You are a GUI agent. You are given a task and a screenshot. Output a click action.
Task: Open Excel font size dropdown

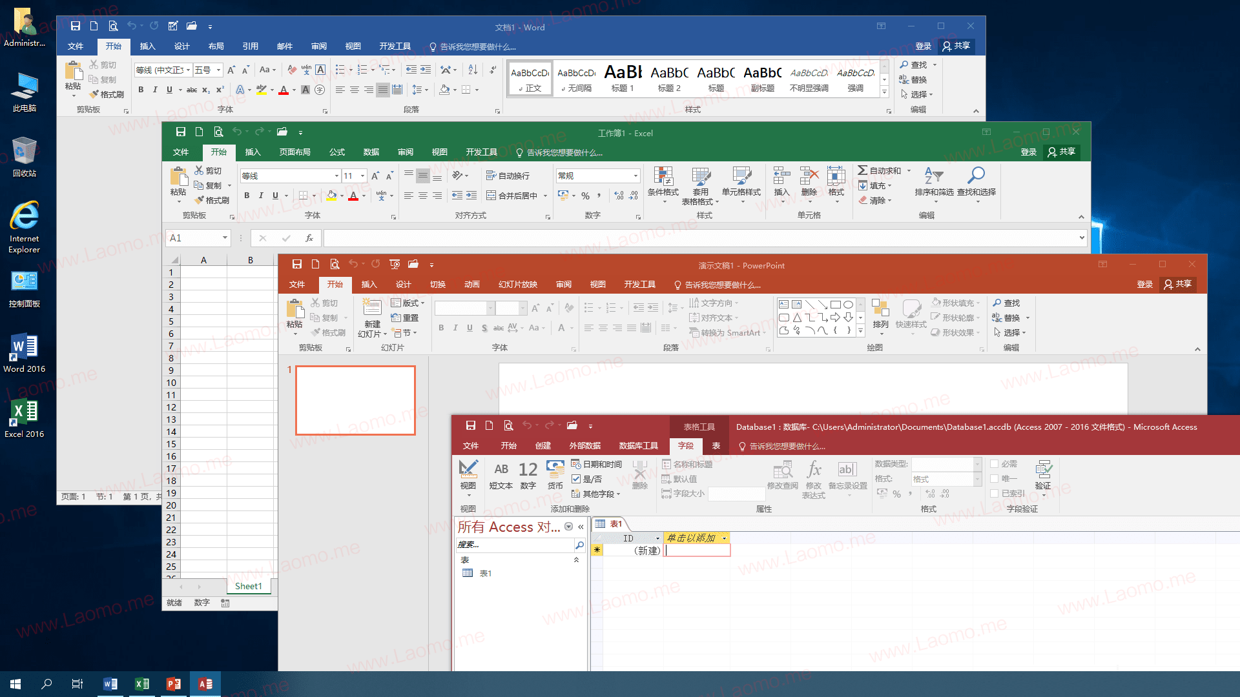click(x=363, y=176)
